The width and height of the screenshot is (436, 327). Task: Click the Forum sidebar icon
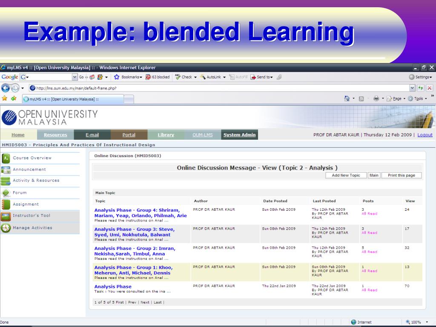point(6,193)
